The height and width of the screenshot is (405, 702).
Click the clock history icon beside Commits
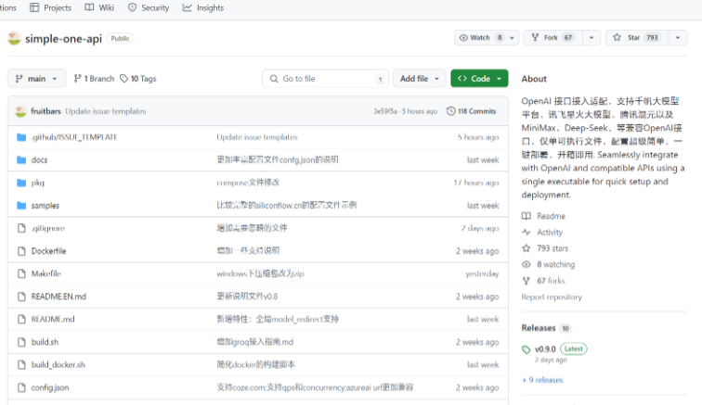(x=451, y=111)
